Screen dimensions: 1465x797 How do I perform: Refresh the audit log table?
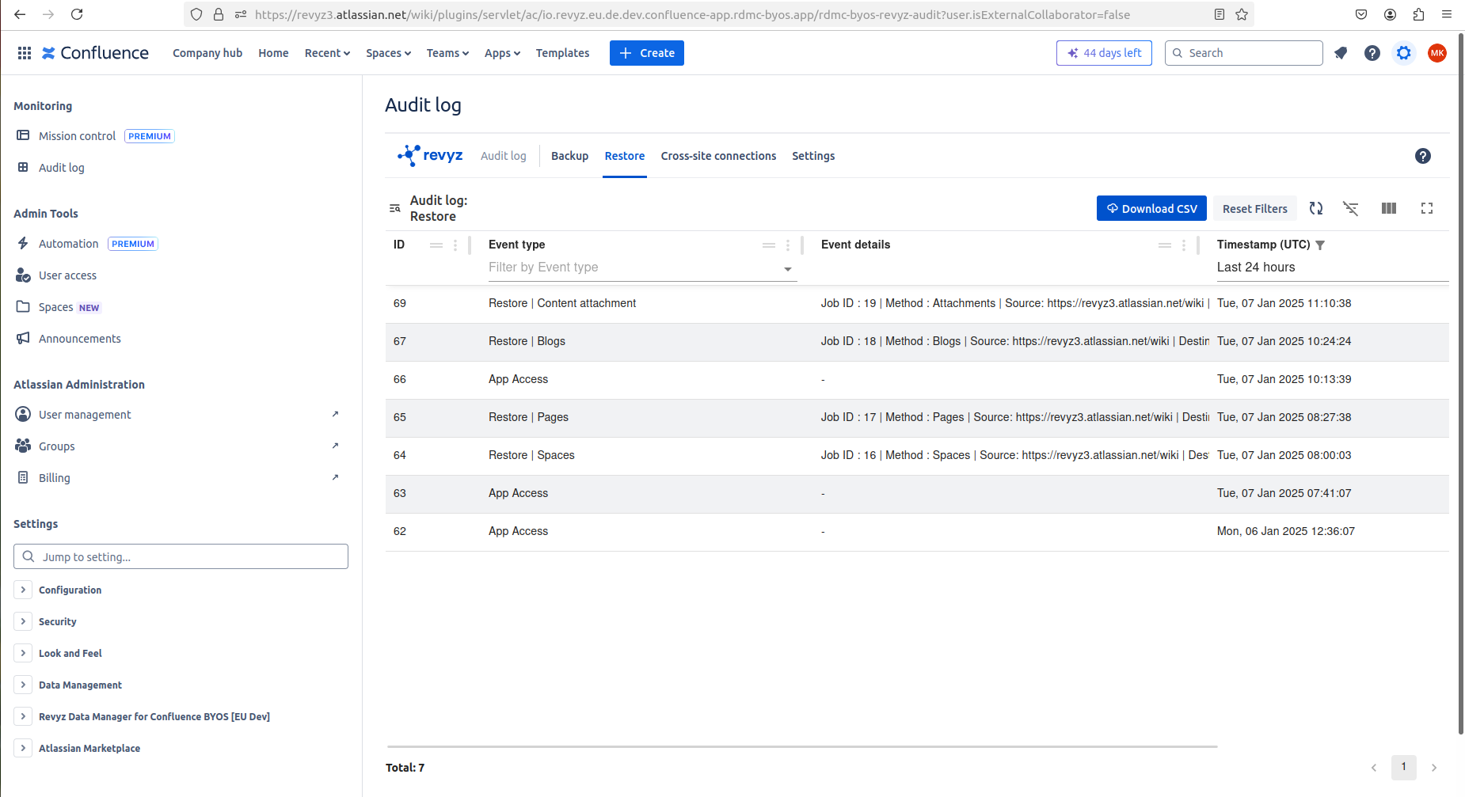click(x=1316, y=208)
